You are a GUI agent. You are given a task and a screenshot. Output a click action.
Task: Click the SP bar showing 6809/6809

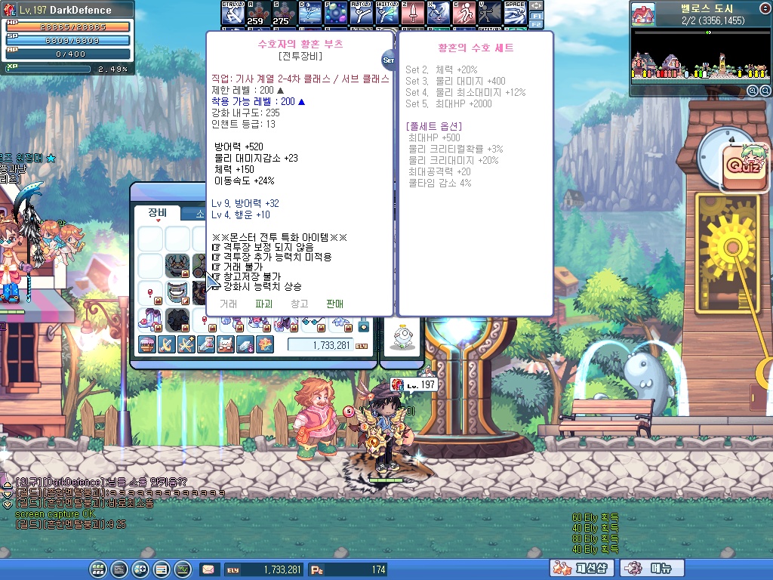coord(68,41)
